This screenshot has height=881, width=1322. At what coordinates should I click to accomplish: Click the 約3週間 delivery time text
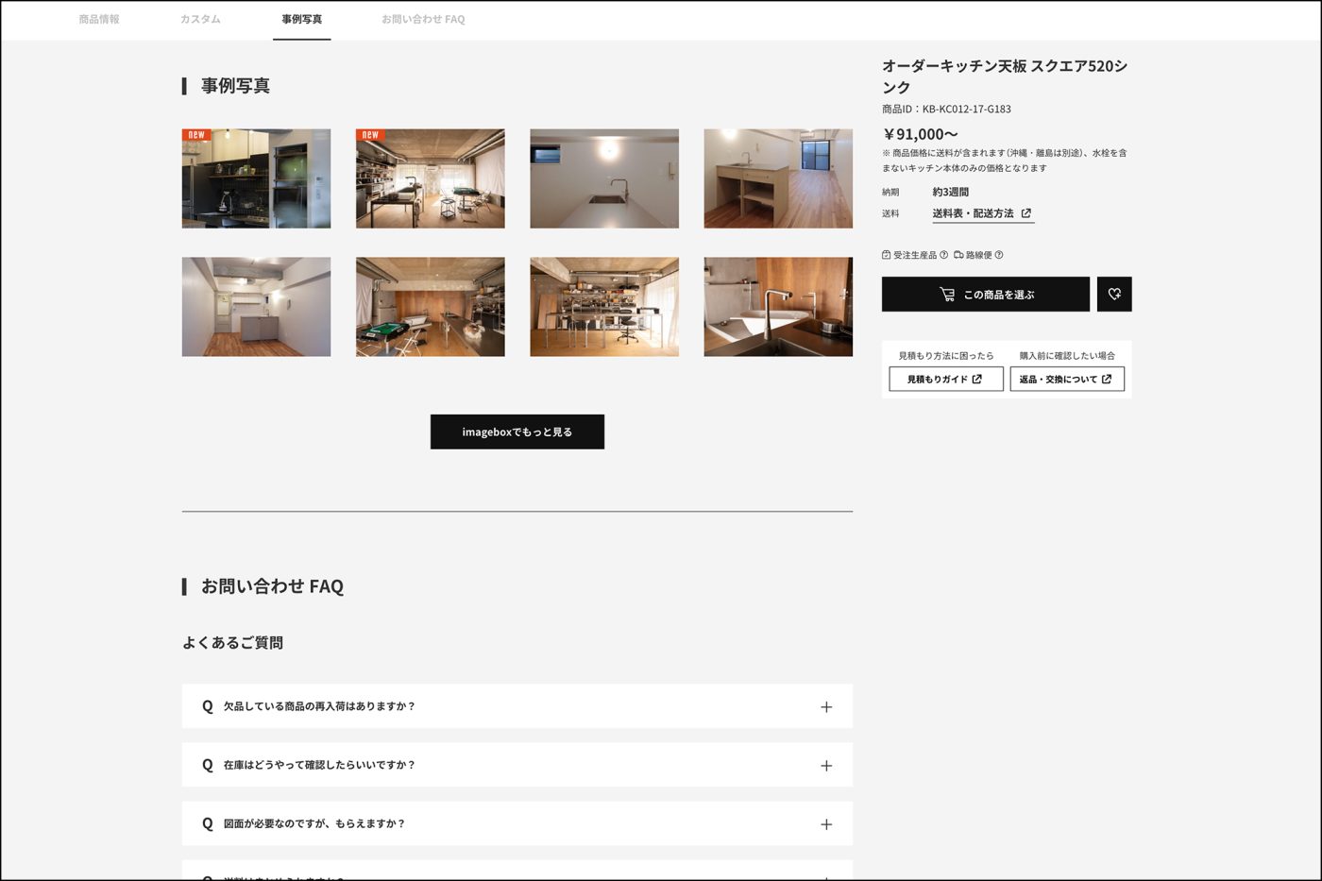coord(950,192)
